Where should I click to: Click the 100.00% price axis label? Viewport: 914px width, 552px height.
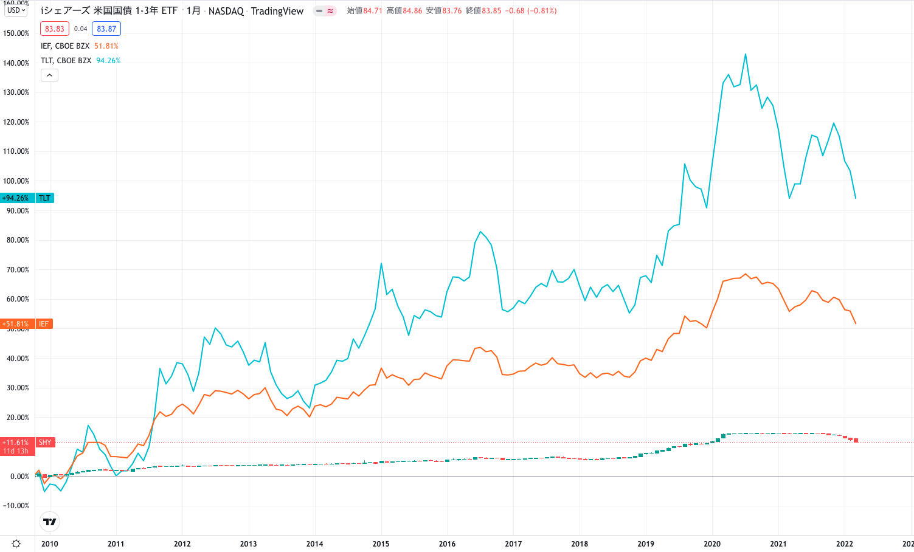(16, 181)
